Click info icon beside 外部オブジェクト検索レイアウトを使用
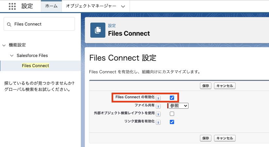The height and width of the screenshot is (147, 269). tap(158, 114)
